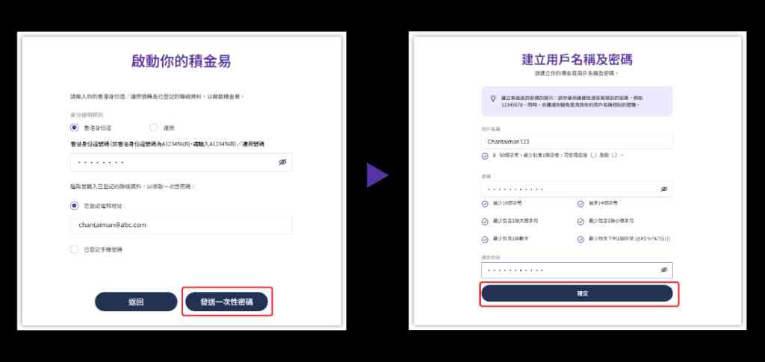Screen dimensions: 765x362
Task: Click the checkmark icon under the username field
Action: coord(486,155)
